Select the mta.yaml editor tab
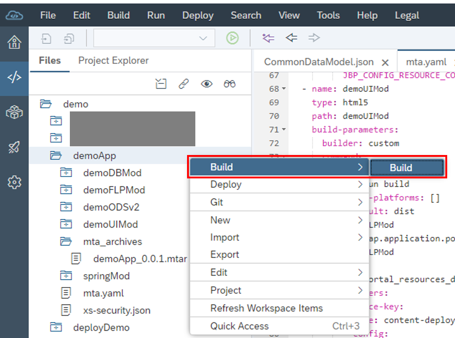Viewport: 455px width, 338px height. tap(426, 62)
